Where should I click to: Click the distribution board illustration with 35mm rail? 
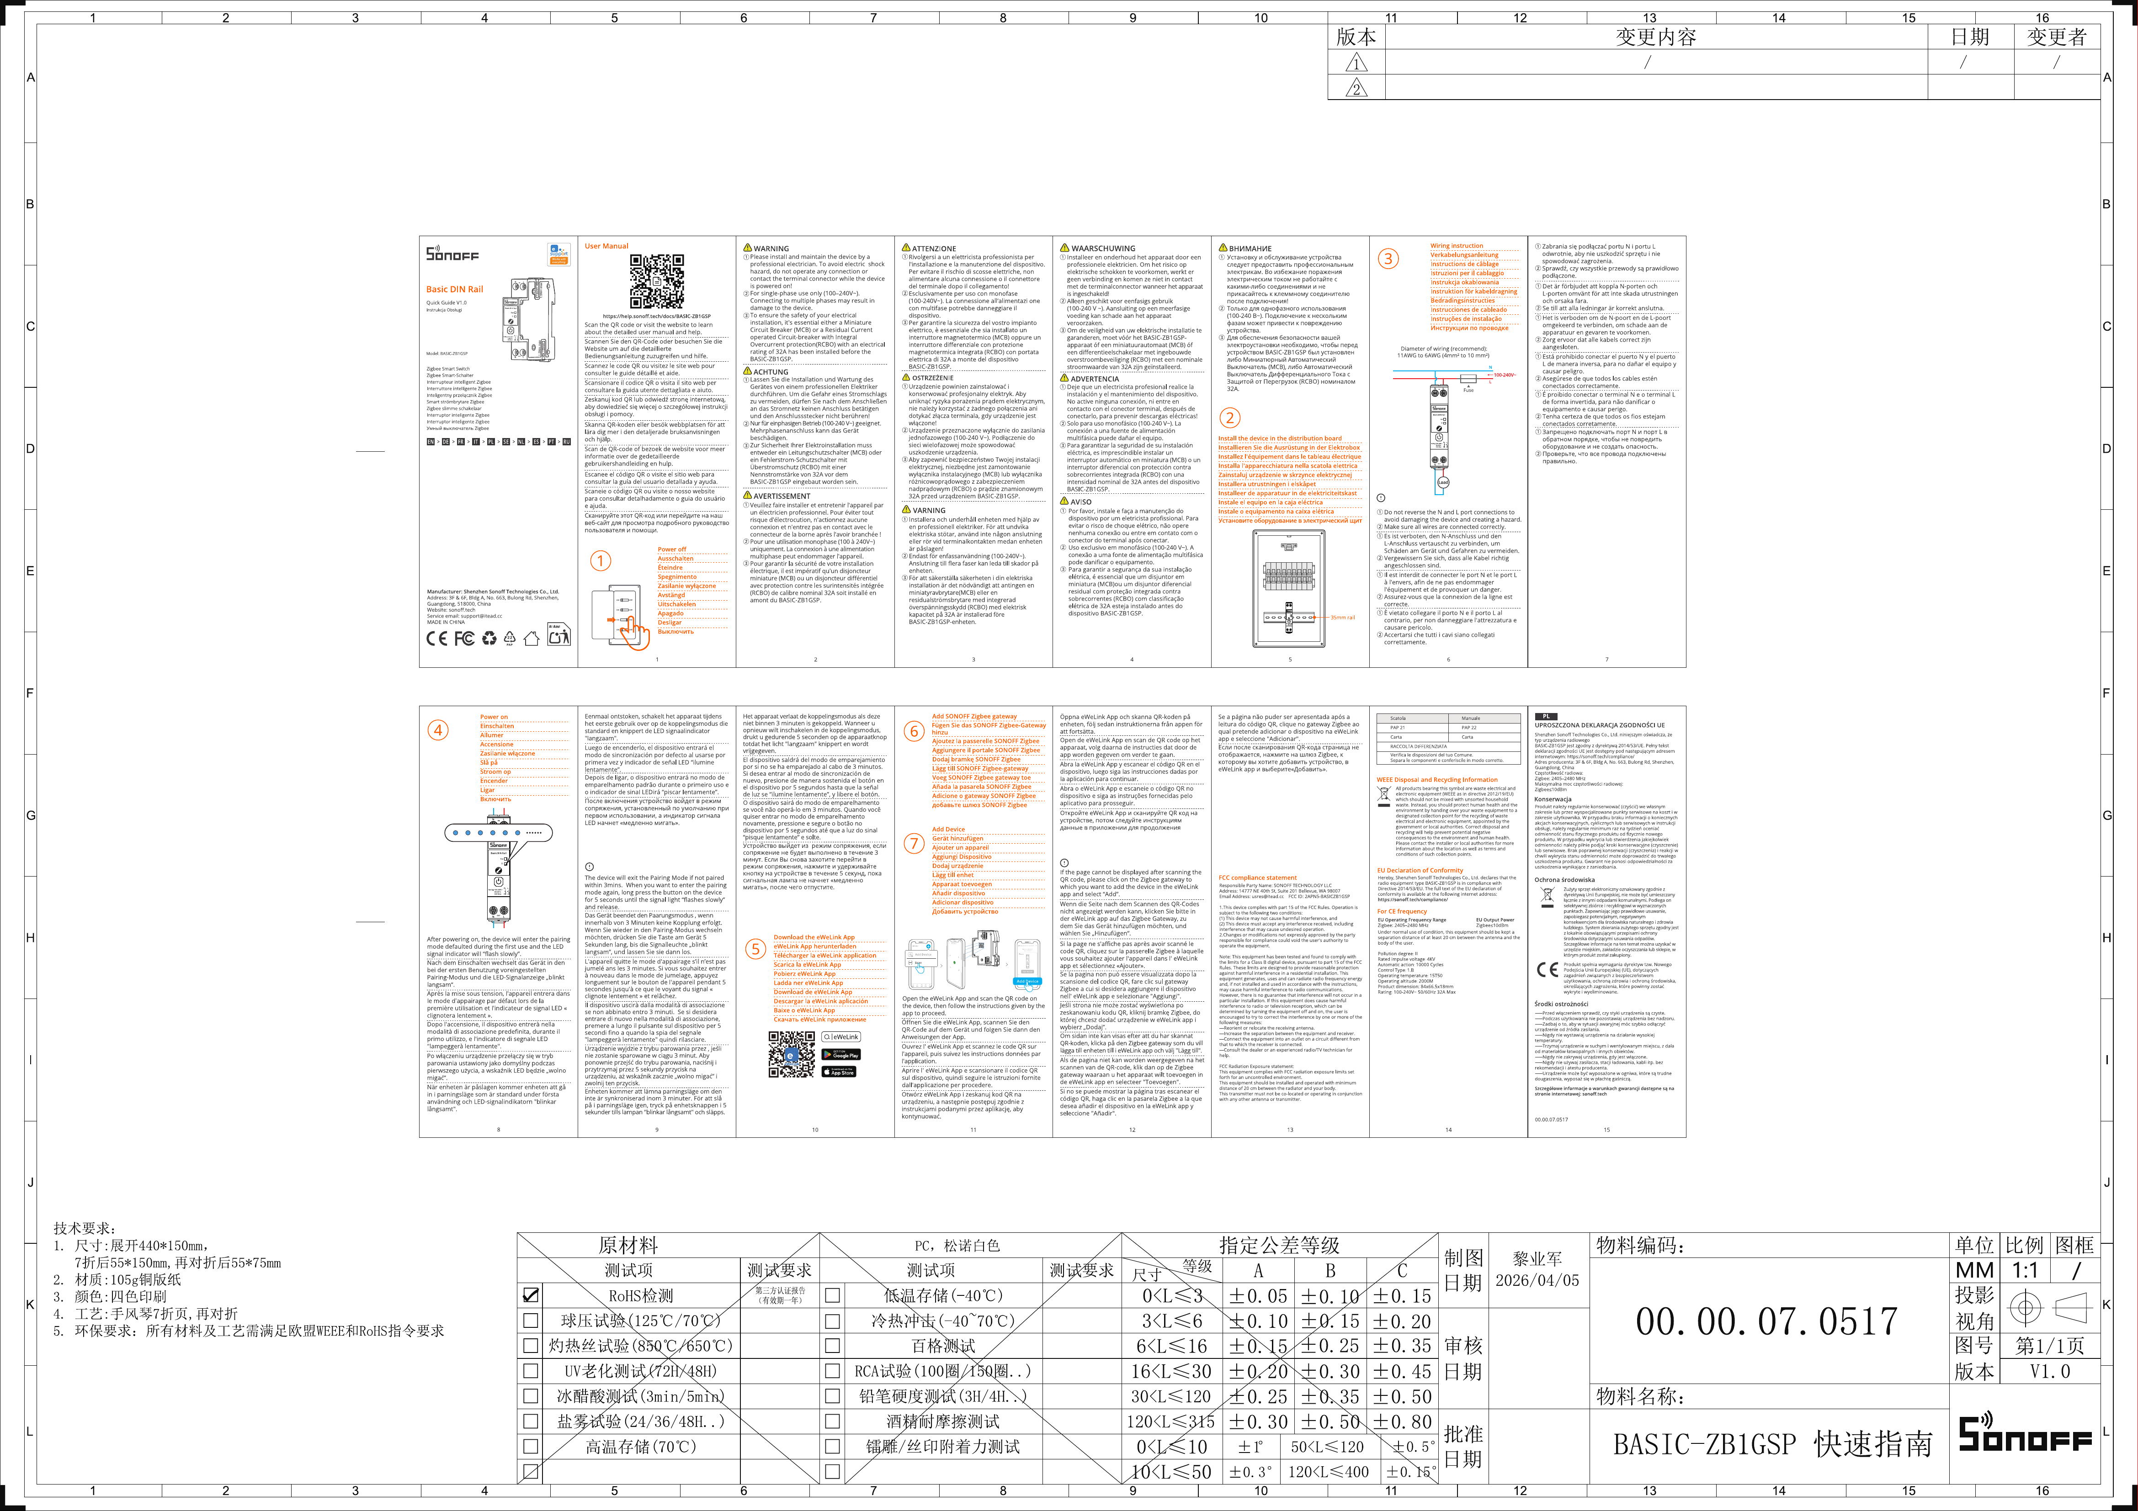pyautogui.click(x=1289, y=590)
